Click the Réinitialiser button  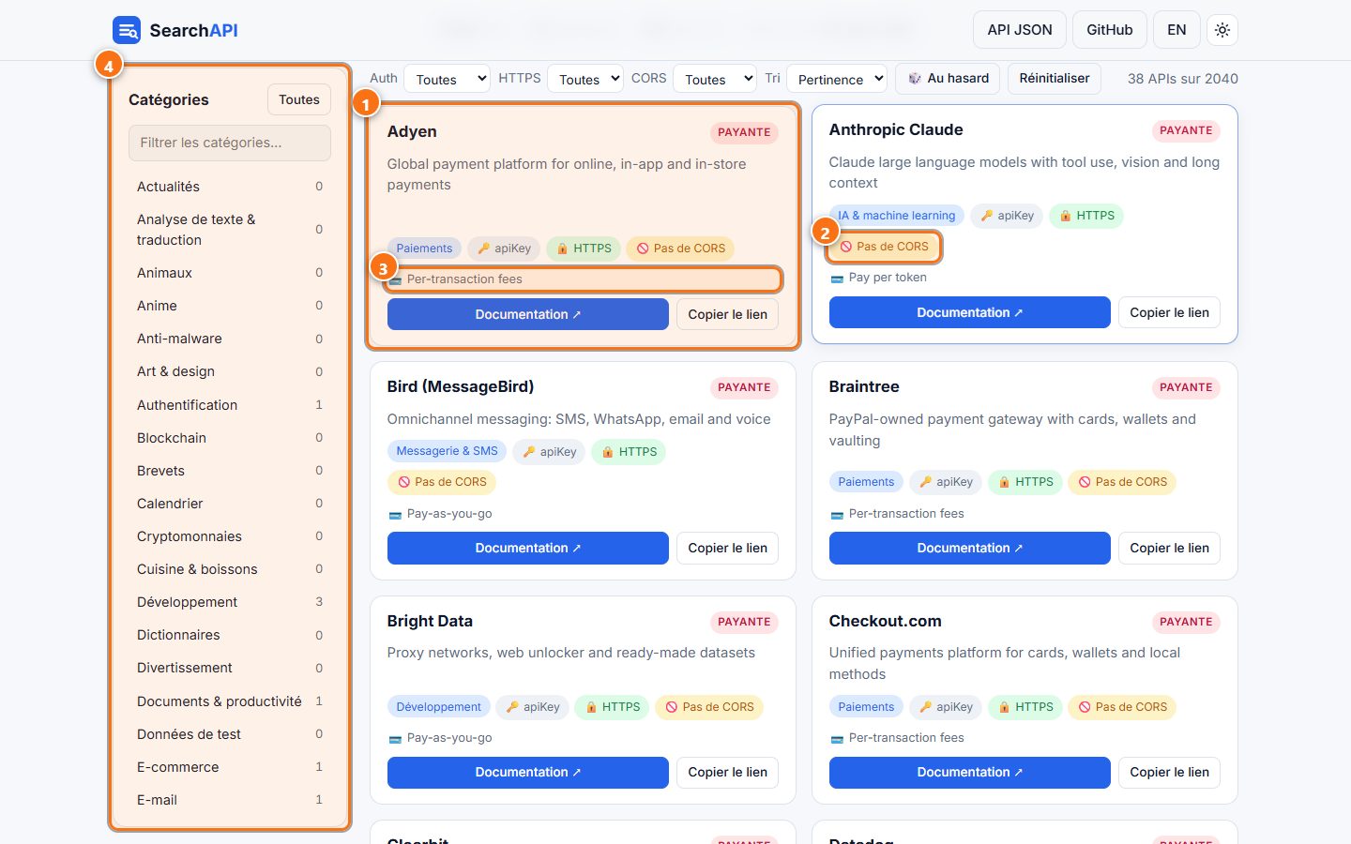(x=1055, y=79)
